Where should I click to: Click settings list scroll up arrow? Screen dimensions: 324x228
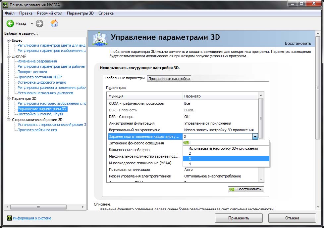point(261,95)
